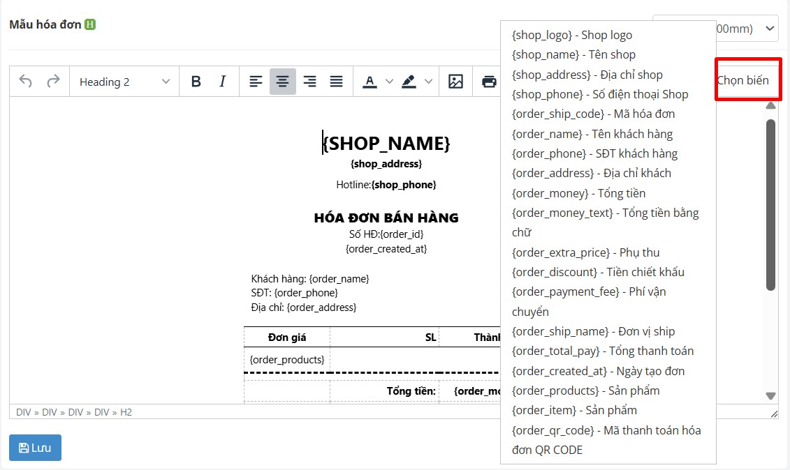This screenshot has height=470, width=790.
Task: Click the Undo arrow in the editor toolbar
Action: point(27,81)
